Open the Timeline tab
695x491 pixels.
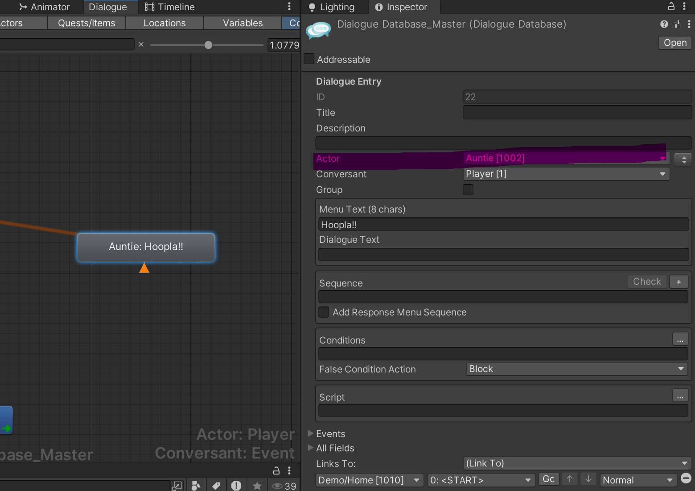[170, 7]
